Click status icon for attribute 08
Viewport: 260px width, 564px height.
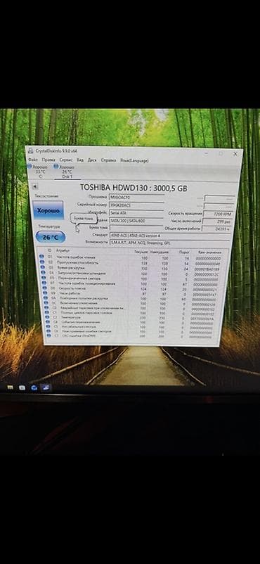(44, 288)
